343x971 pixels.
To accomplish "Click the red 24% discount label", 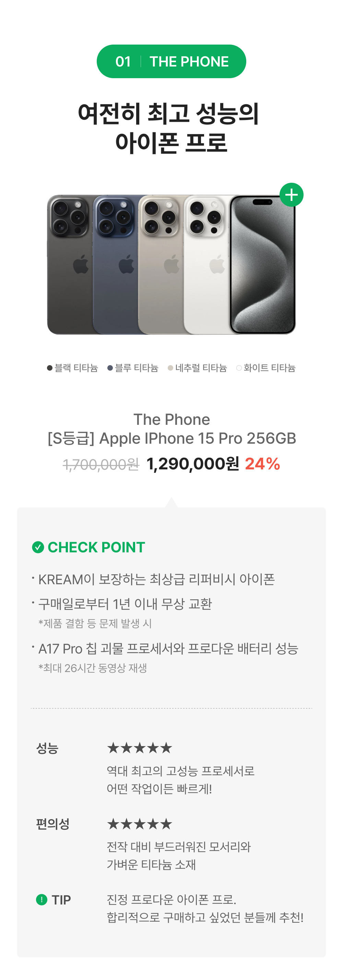I will [262, 464].
